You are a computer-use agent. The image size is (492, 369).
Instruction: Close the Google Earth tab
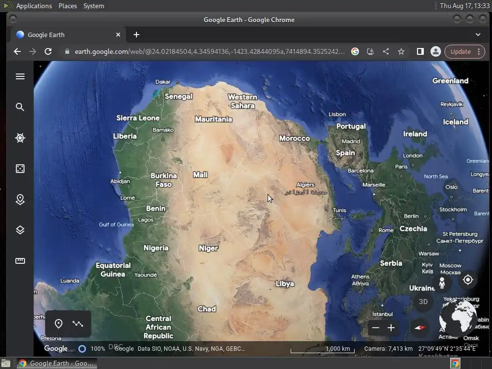pyautogui.click(x=118, y=35)
